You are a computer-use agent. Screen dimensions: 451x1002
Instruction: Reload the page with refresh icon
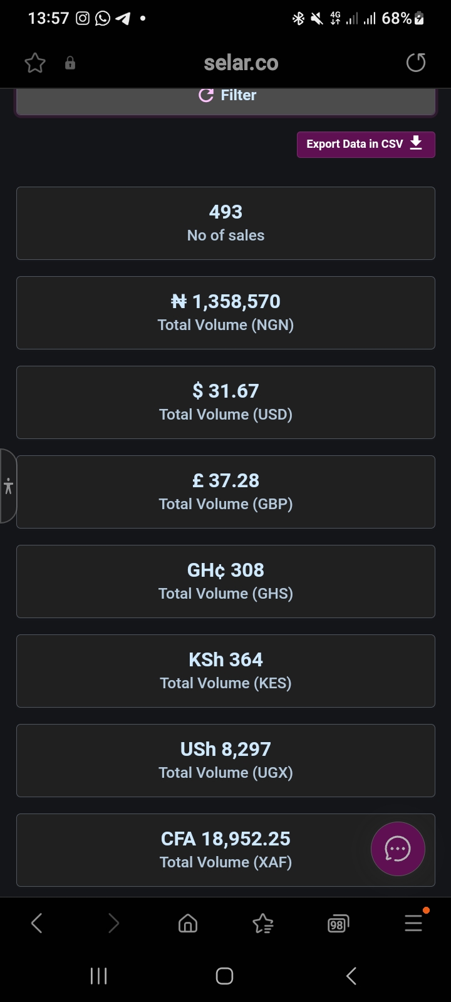coord(416,63)
